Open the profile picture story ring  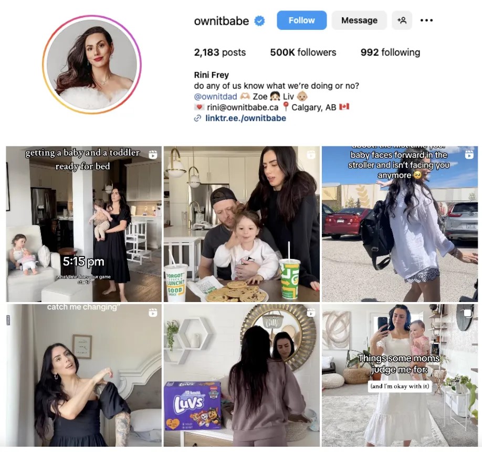pos(92,64)
